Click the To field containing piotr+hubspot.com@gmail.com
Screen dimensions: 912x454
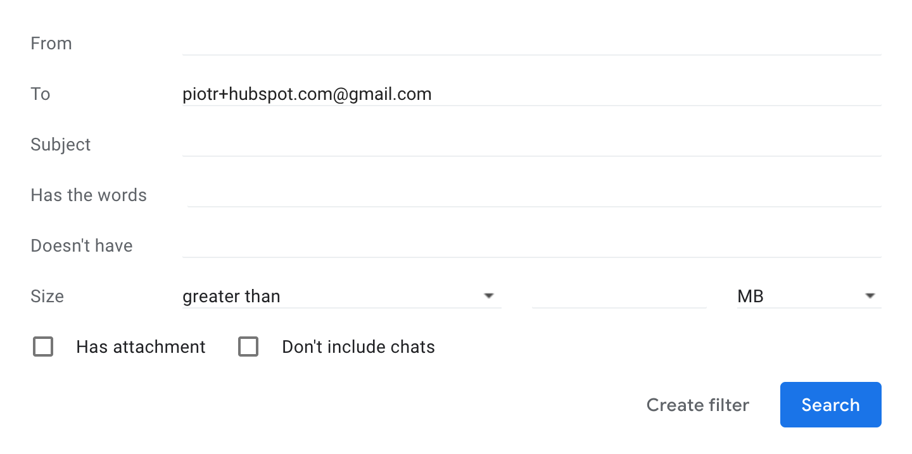531,94
